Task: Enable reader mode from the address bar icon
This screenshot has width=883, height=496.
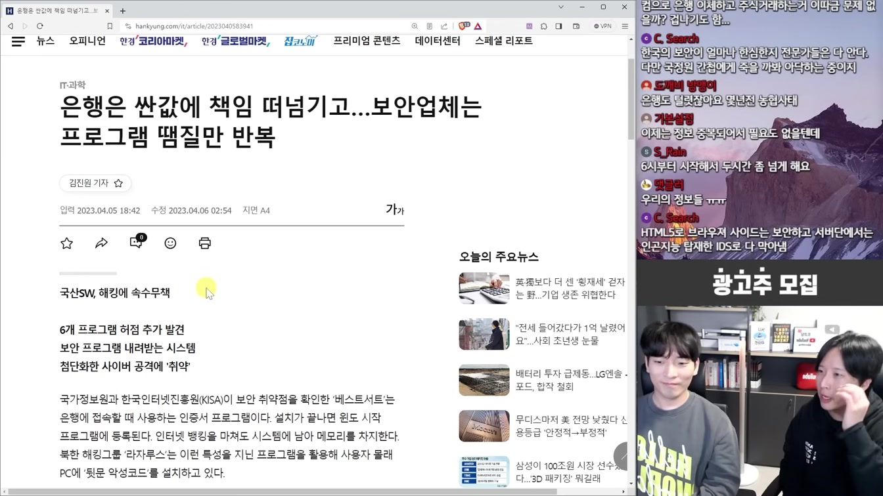Action: click(429, 26)
